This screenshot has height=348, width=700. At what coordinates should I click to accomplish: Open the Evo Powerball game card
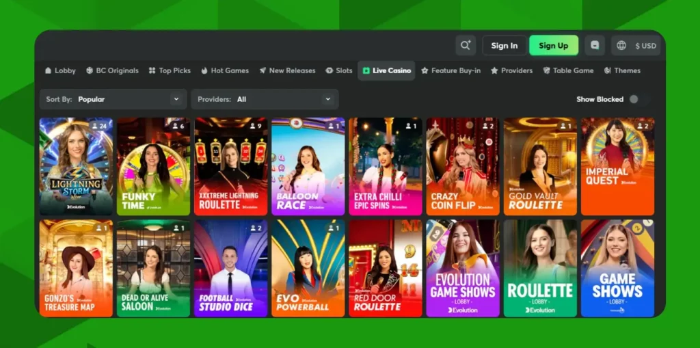308,268
